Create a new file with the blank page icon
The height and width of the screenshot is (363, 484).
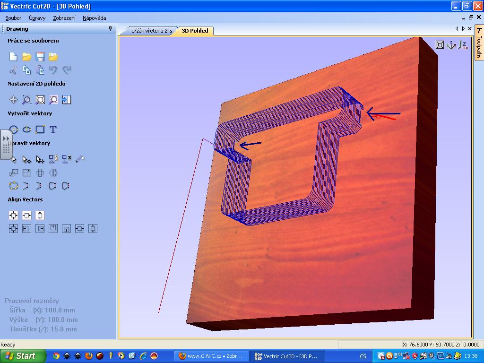pos(13,57)
